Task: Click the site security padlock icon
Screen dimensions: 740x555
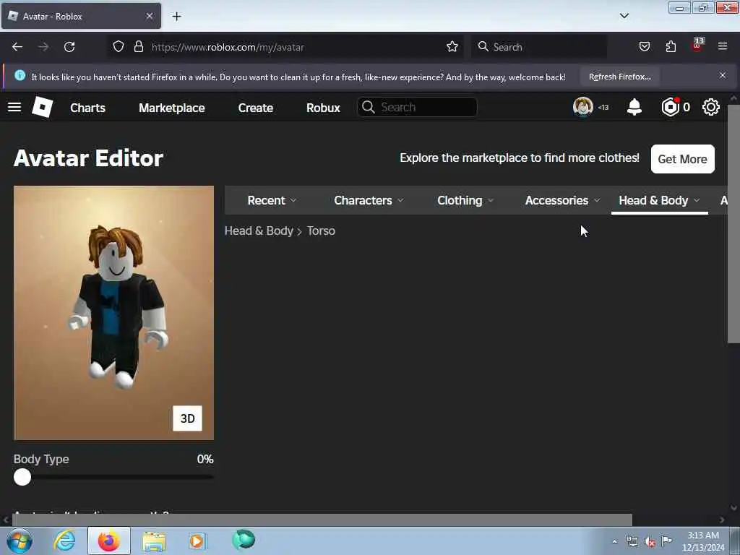Action: pos(138,47)
